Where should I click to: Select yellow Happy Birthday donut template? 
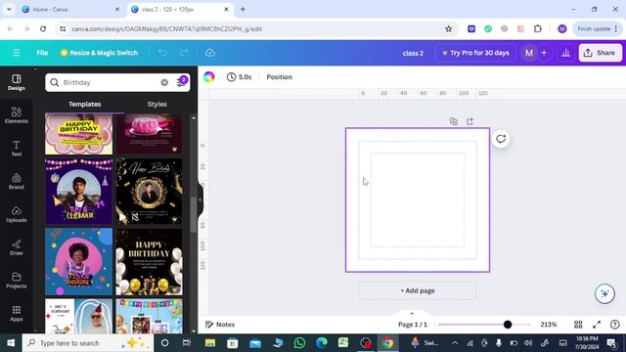[x=78, y=134]
